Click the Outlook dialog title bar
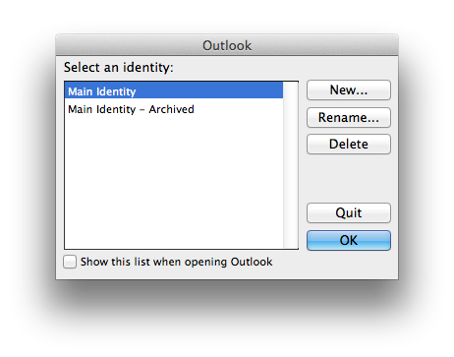Image resolution: width=454 pixels, height=357 pixels. click(227, 45)
